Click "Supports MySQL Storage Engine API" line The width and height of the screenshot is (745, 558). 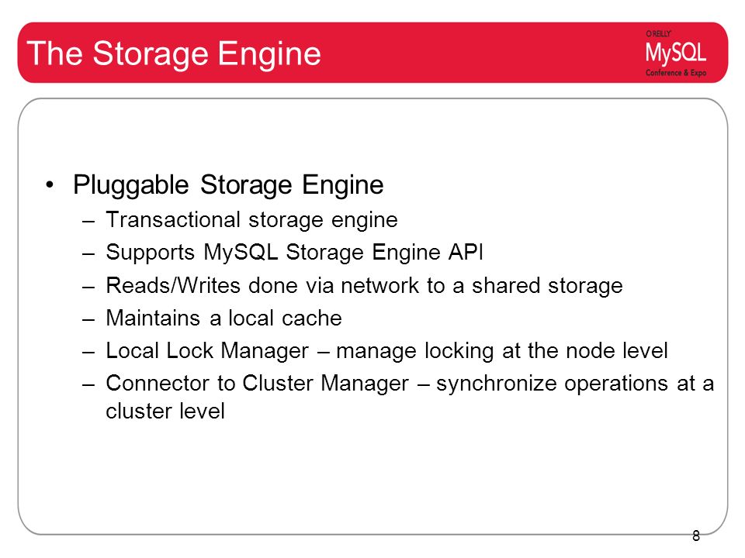pos(295,252)
